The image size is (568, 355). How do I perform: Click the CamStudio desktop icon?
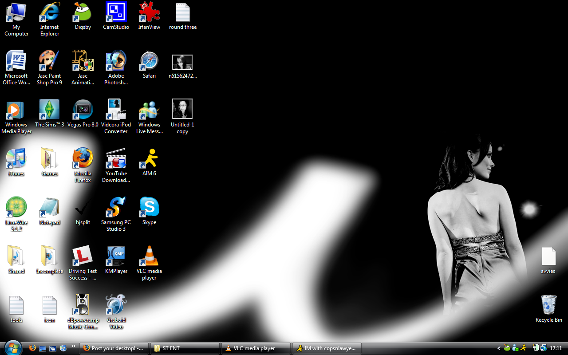pyautogui.click(x=116, y=12)
